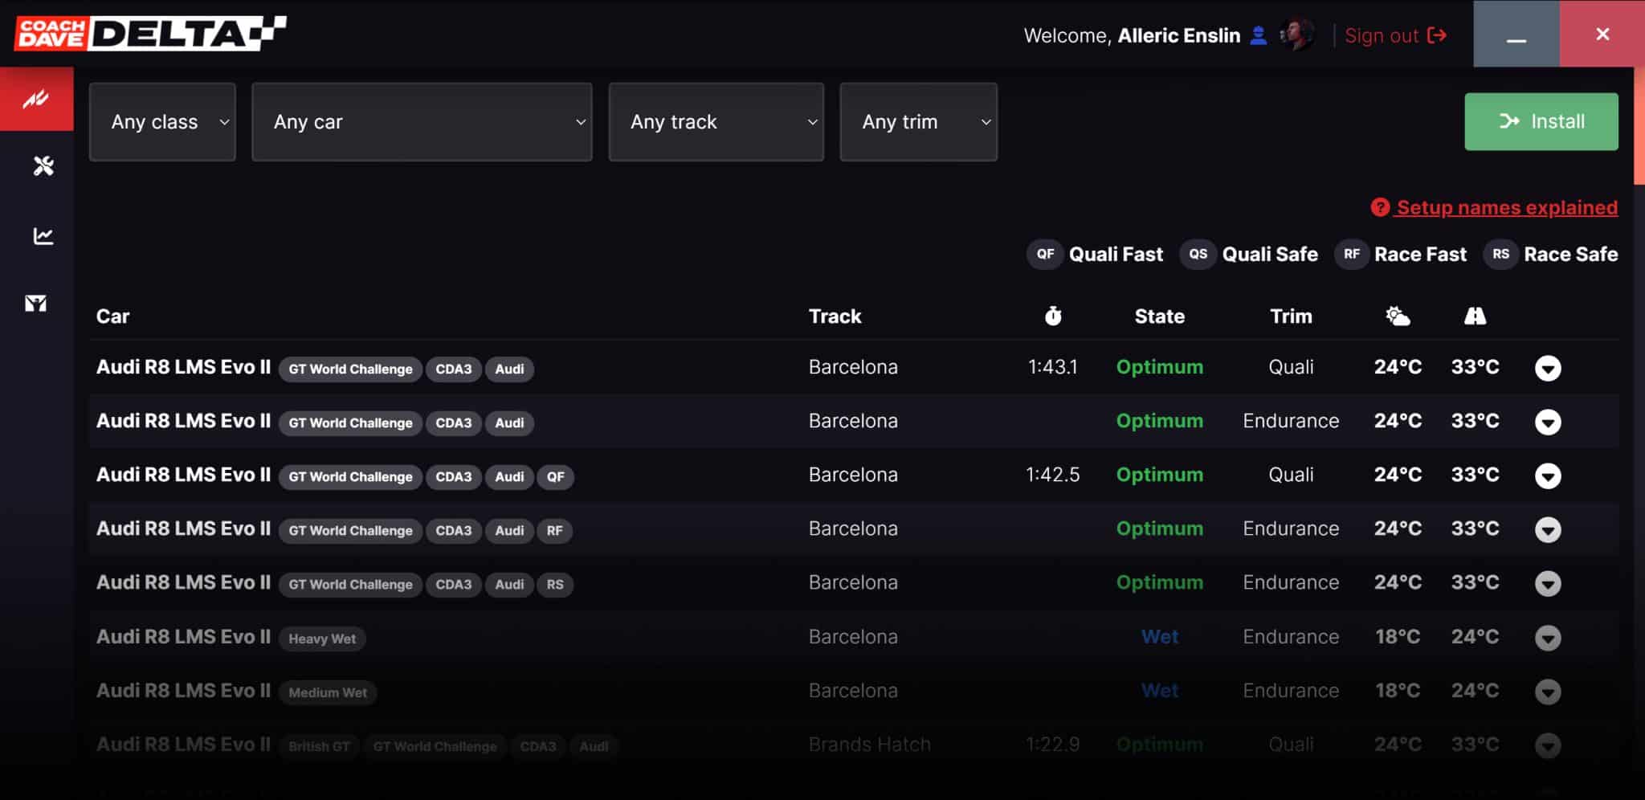Click the Wet state on Heavy Wet row
This screenshot has height=800, width=1645.
point(1160,637)
